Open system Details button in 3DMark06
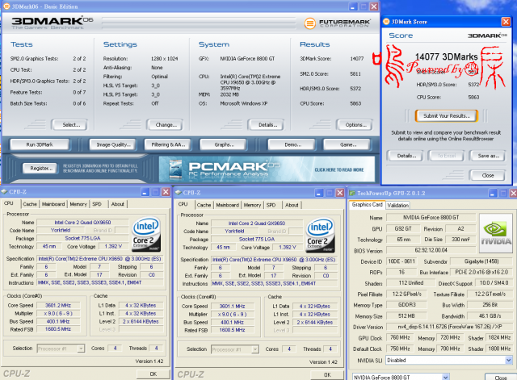The height and width of the screenshot is (380, 517). (x=267, y=125)
